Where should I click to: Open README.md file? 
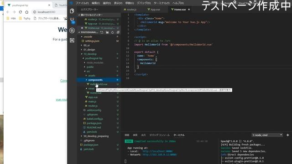click(99, 128)
